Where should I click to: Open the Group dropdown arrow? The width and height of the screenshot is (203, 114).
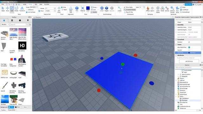97,7
